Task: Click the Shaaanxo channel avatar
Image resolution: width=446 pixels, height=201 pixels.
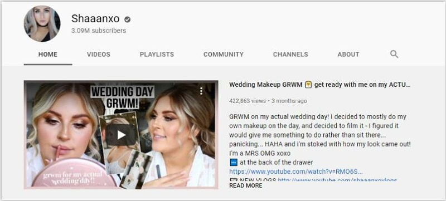Action: [x=42, y=24]
